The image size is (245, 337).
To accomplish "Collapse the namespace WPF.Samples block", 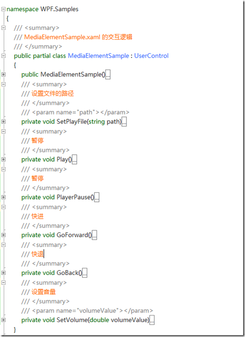I will click(x=3, y=9).
